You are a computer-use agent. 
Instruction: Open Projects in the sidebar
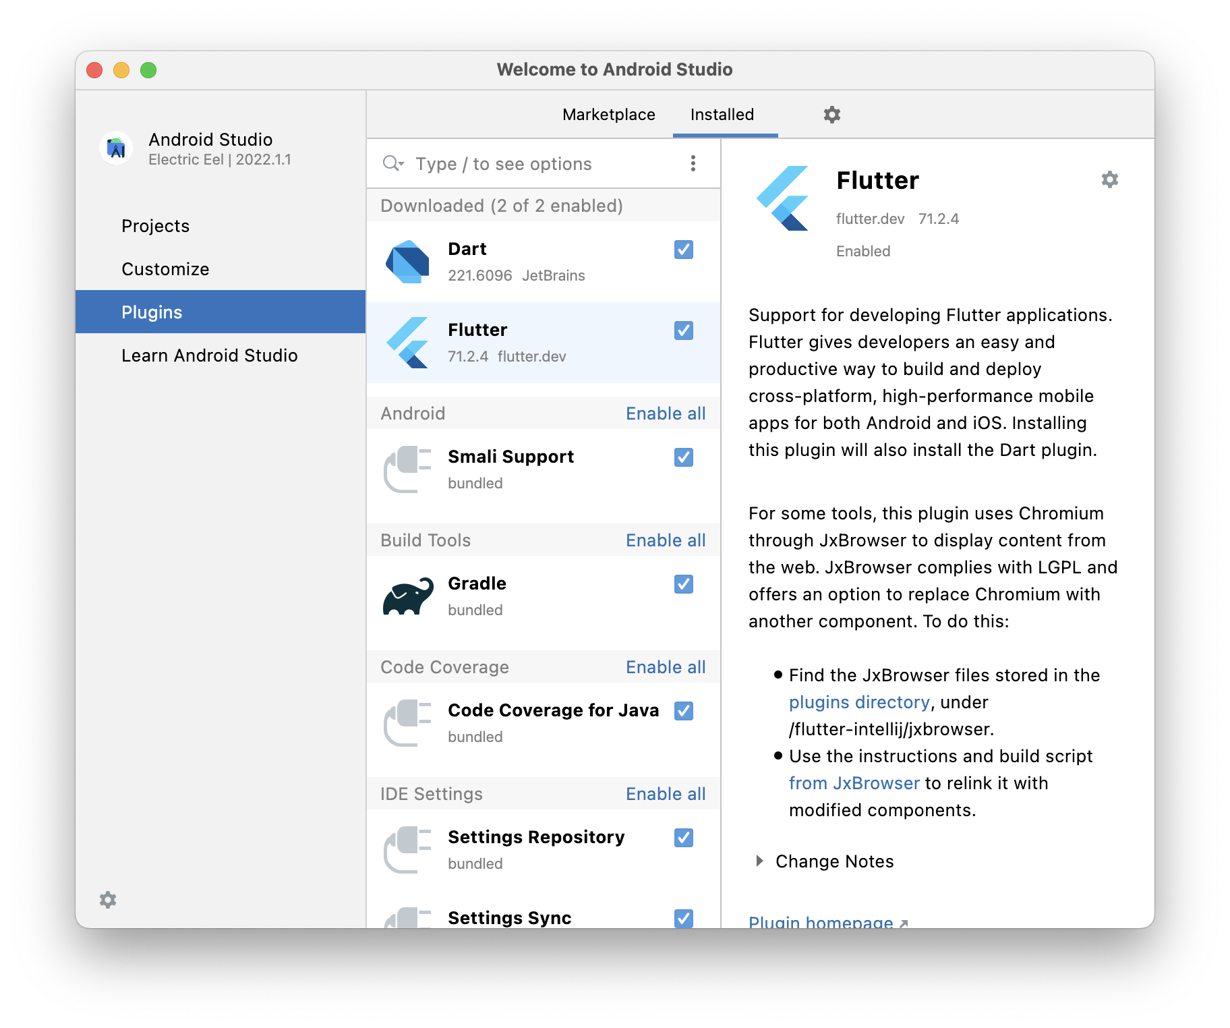(x=221, y=226)
